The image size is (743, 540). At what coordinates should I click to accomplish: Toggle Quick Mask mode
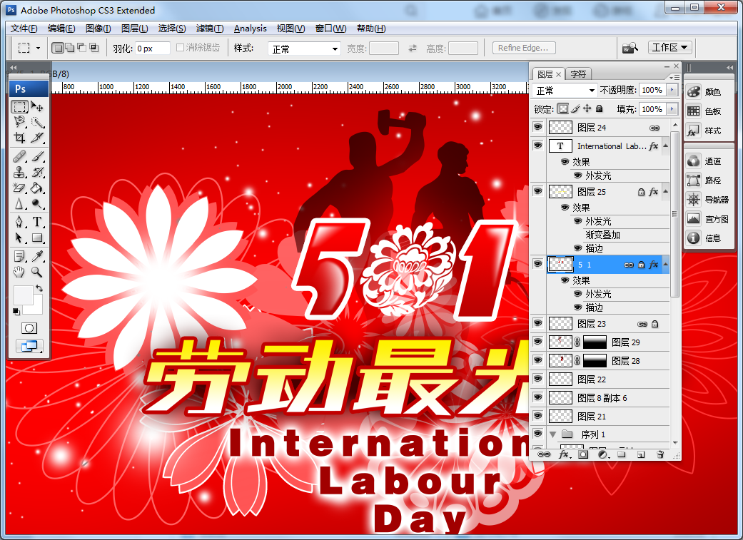pos(29,328)
